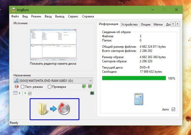Click the ImgBurn title bar app icon
This screenshot has height=135, width=191.
tap(13, 10)
